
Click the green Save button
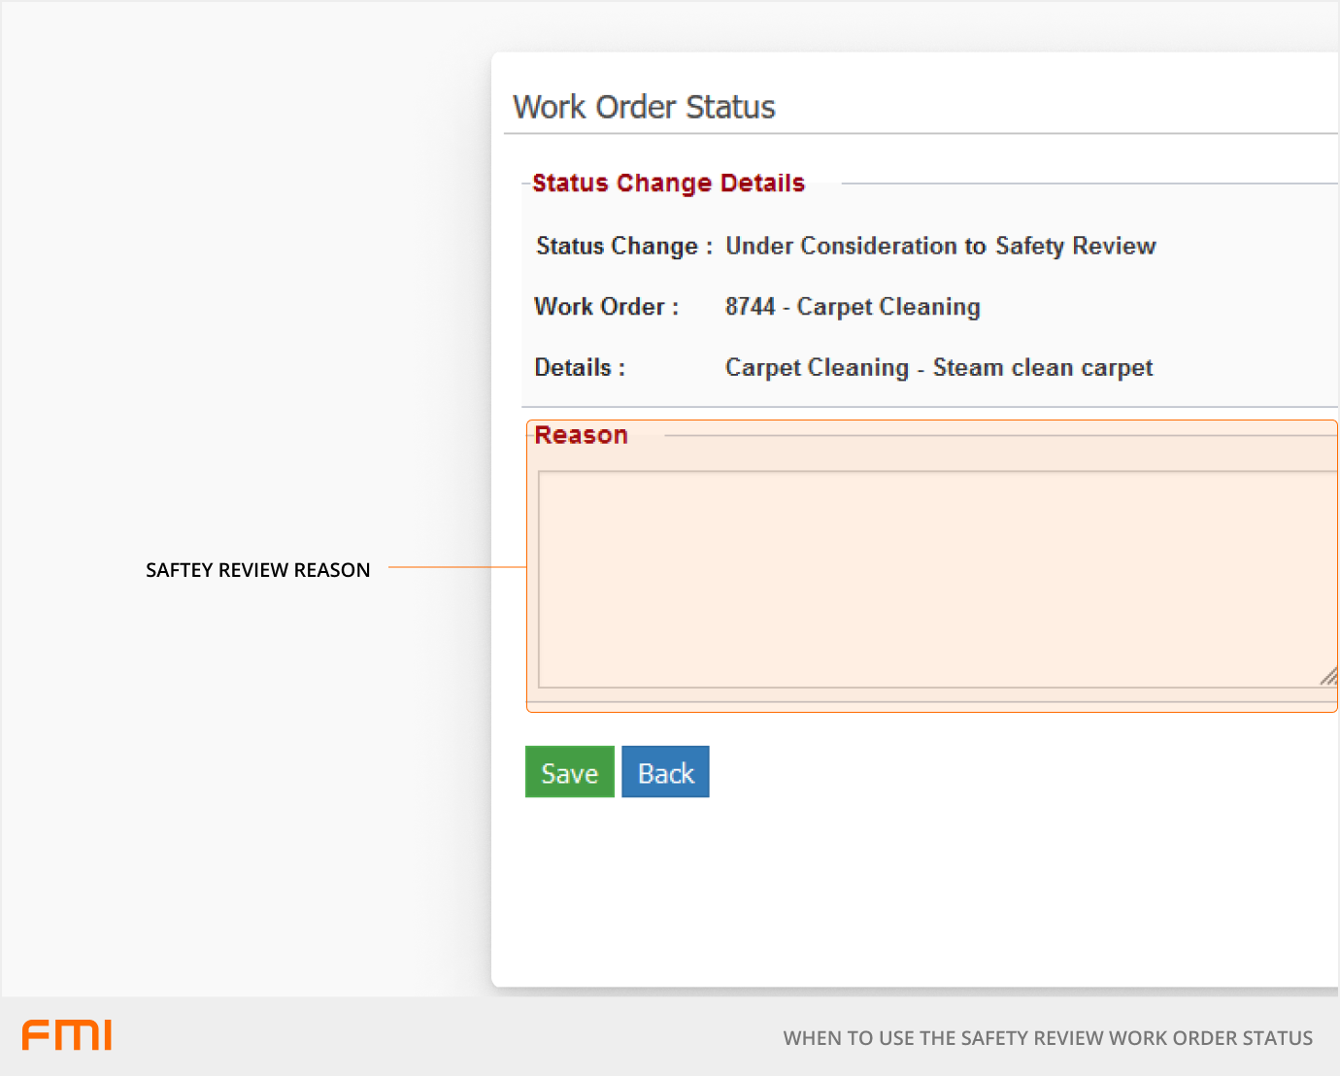pos(569,772)
